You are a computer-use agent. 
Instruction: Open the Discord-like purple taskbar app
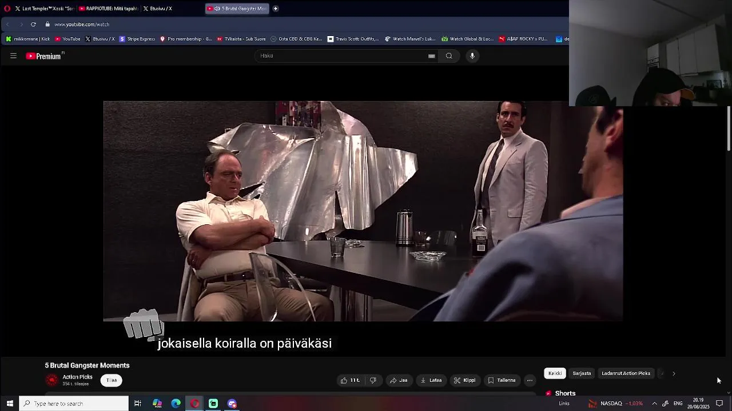click(232, 404)
